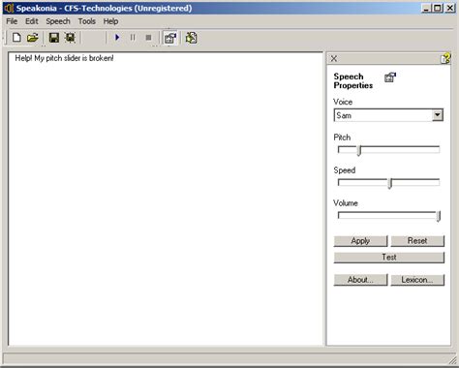Click the text 'Help! My pitch slider is broken!'
This screenshot has width=459, height=368.
pyautogui.click(x=64, y=58)
